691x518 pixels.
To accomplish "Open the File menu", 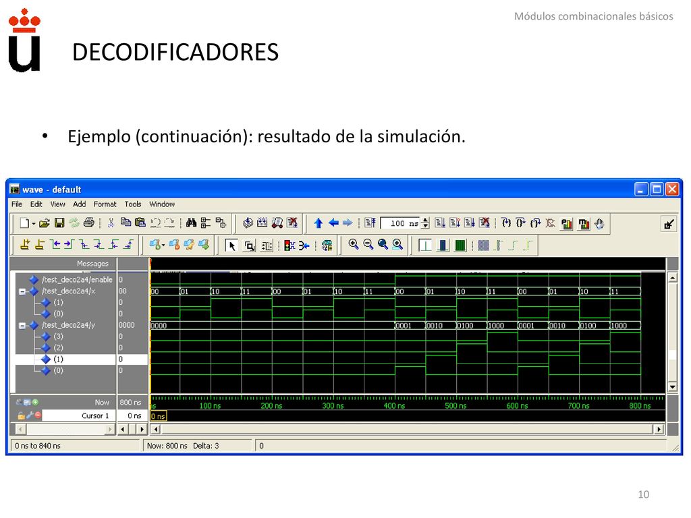I will click(x=17, y=204).
